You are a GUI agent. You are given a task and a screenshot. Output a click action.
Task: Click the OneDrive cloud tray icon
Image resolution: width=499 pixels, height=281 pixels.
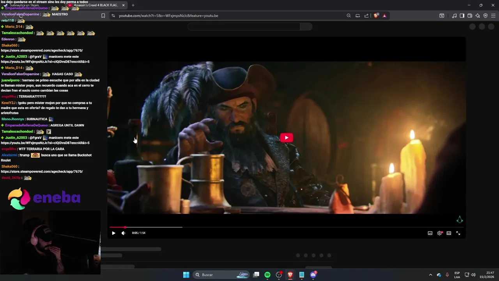pos(439,275)
